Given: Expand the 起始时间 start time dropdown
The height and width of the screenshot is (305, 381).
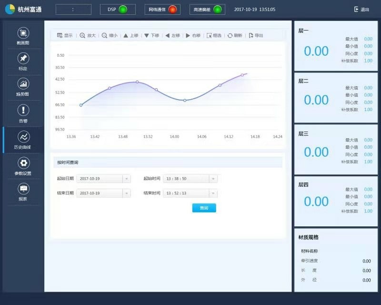Looking at the screenshot, I should (213, 179).
